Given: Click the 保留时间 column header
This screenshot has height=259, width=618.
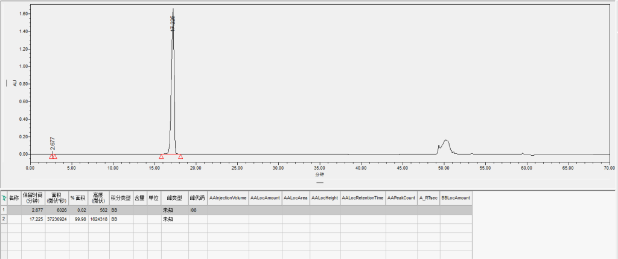Looking at the screenshot, I should [x=33, y=197].
